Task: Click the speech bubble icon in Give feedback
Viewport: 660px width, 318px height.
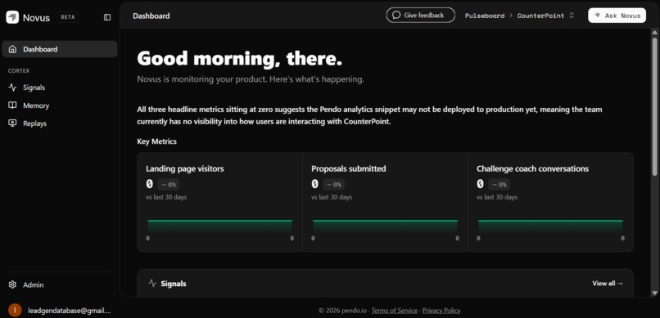Action: pos(396,15)
